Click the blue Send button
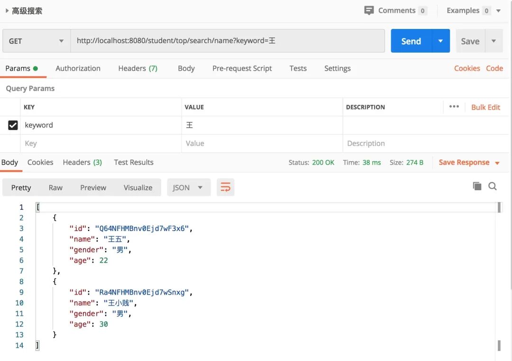 [x=411, y=41]
